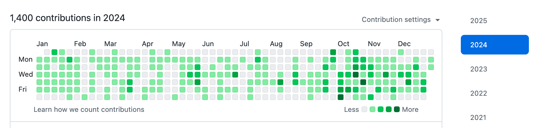Viewport: 537px width, 128px height.
Task: Click the last cell in the Saturday row
Action: [423, 97]
